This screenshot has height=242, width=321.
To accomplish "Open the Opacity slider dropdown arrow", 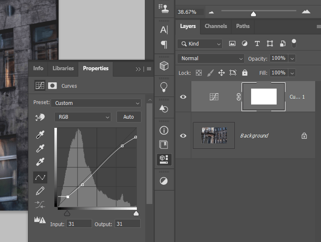I will (x=292, y=59).
